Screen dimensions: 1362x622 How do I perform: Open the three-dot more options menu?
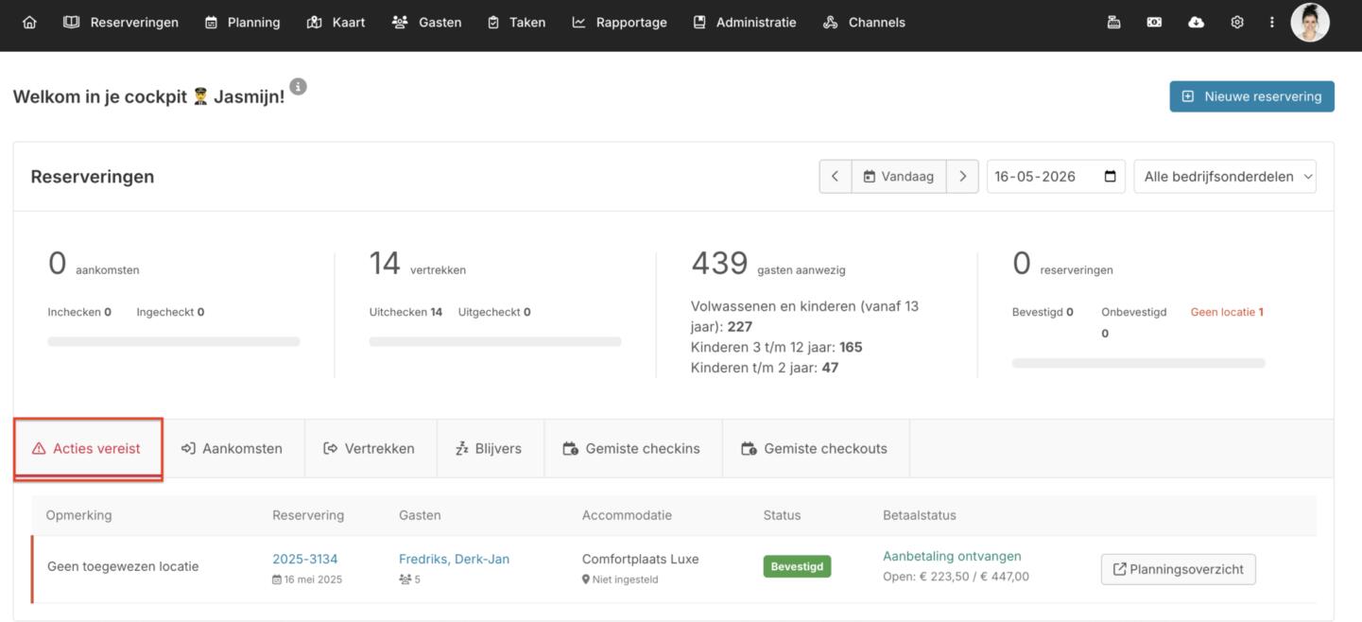click(1271, 22)
